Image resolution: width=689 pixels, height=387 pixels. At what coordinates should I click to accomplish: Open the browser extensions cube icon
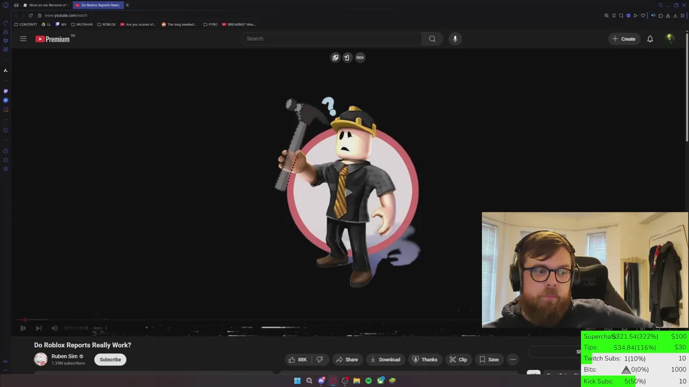660,16
